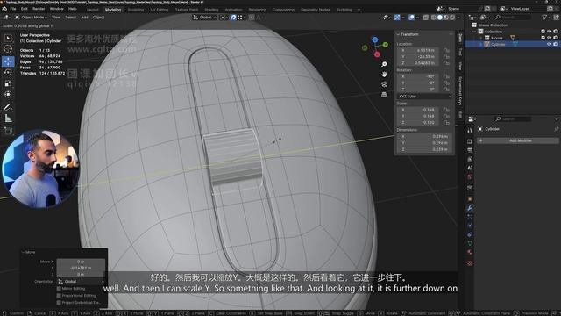Viewport: 561px width, 316px height.
Task: Open Orientation Global dropdown in Move panel
Action: pos(82,282)
